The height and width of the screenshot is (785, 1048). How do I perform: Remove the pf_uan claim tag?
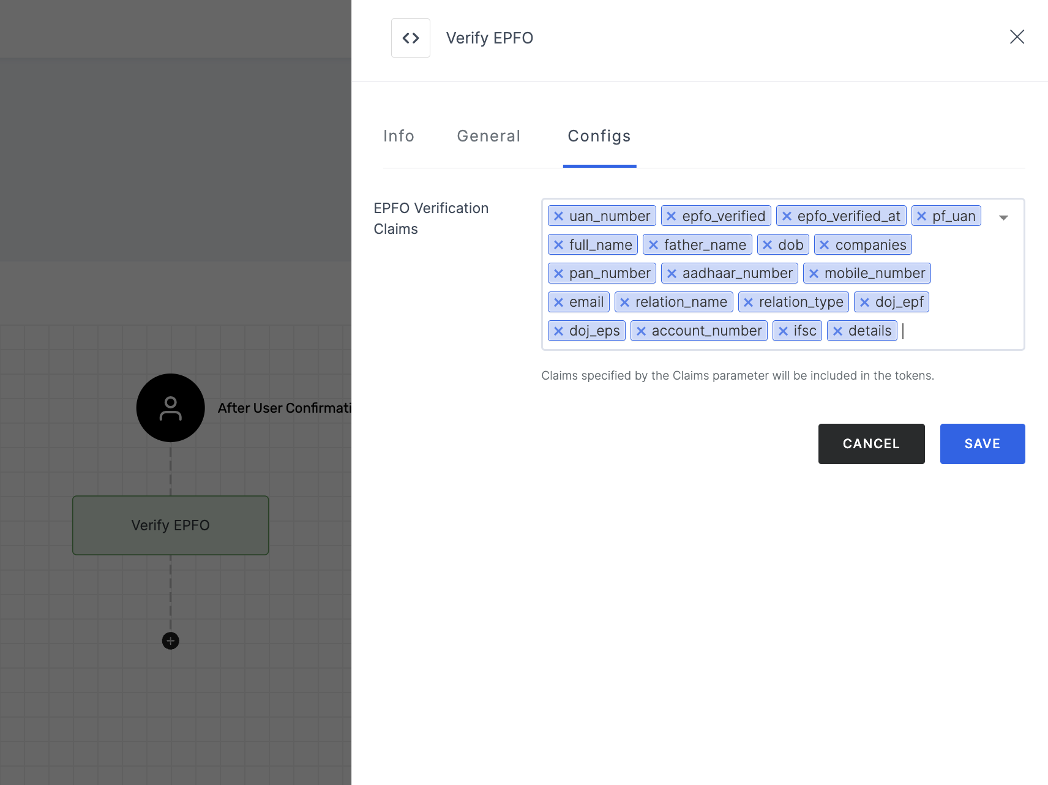click(x=921, y=216)
